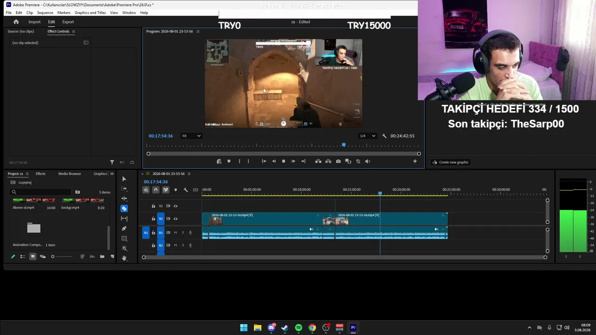Open the 1/4 playback resolution dropdown
596x335 pixels.
[367, 136]
